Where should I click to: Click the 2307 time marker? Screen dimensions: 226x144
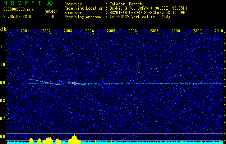point(154,31)
